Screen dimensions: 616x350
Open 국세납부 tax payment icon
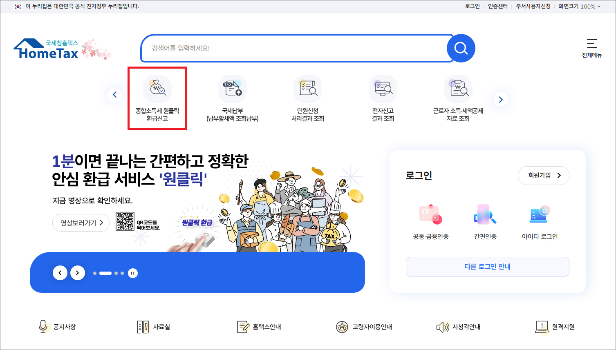click(x=233, y=89)
